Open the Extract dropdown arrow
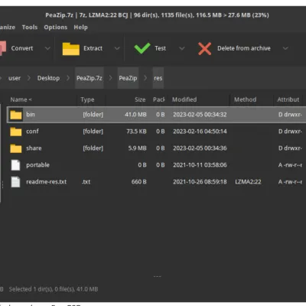The width and height of the screenshot is (306, 306). (117, 48)
